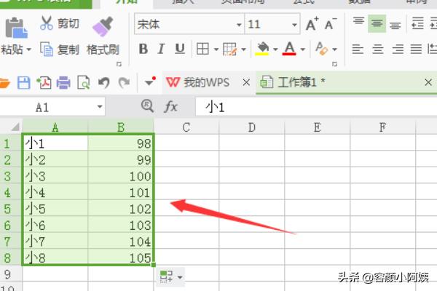
Task: Align text to top of cell
Action: (358, 22)
